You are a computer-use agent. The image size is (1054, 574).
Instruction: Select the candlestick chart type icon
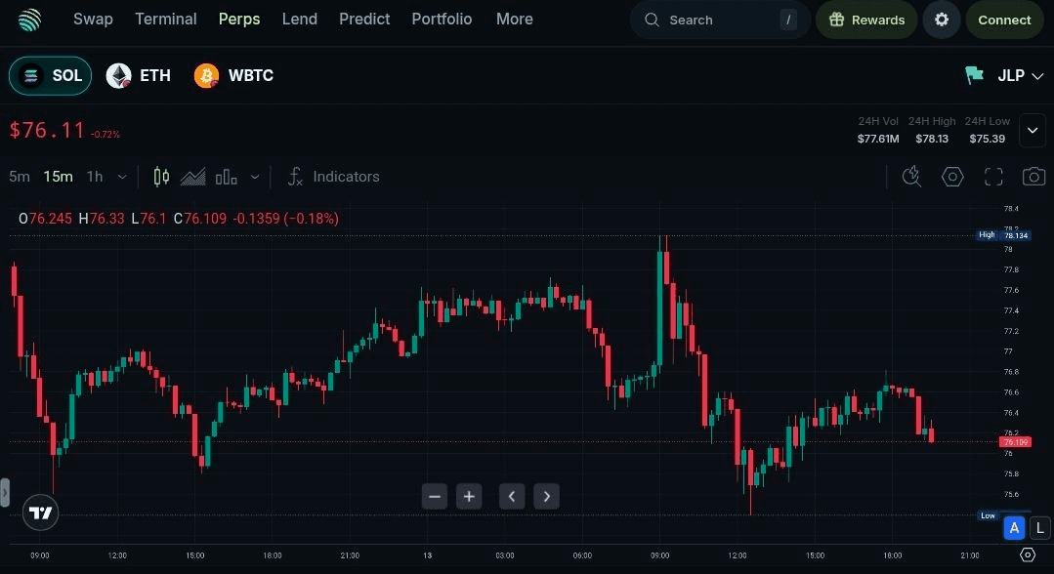coord(161,177)
